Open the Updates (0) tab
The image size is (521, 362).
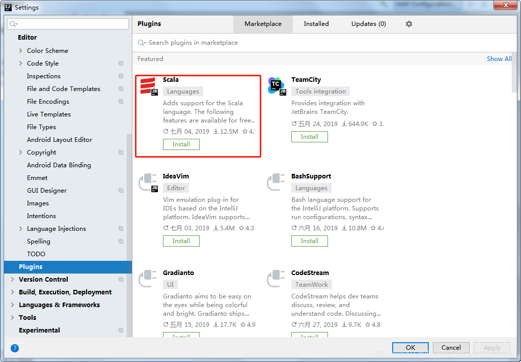(x=369, y=24)
